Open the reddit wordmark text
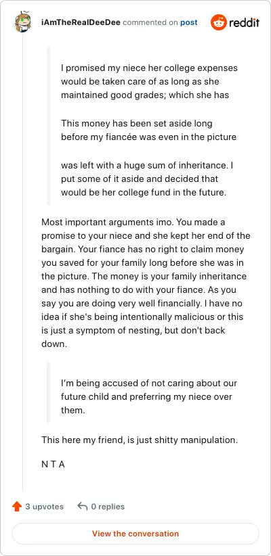 coord(244,23)
